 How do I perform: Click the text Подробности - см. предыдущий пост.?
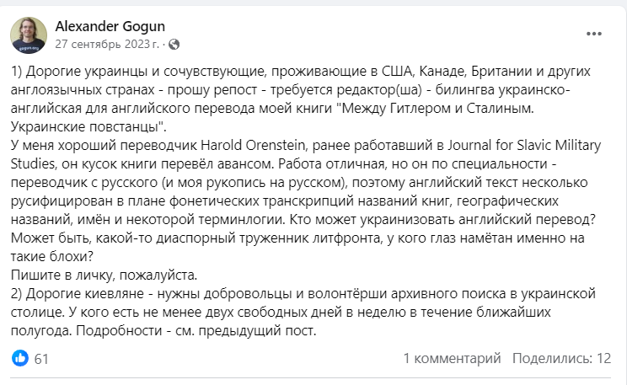click(196, 330)
